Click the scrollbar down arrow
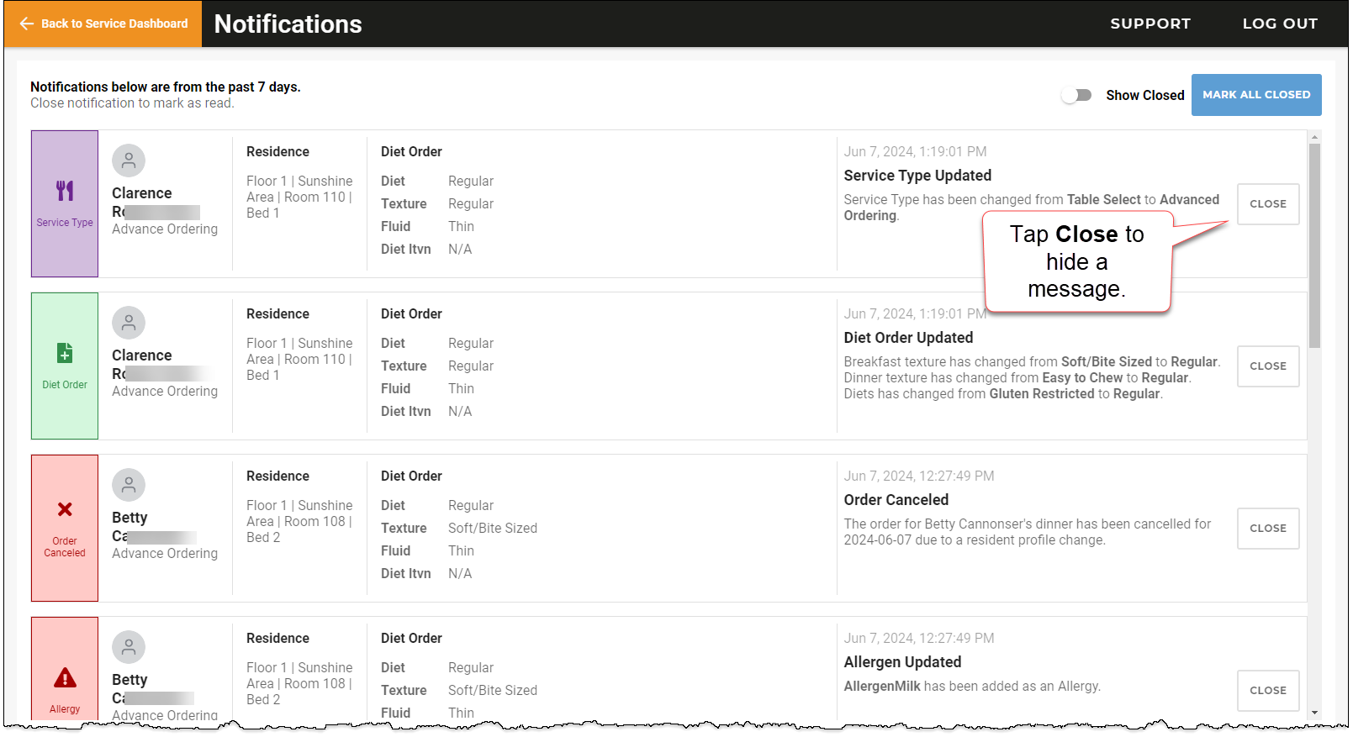1353x737 pixels. (1314, 713)
